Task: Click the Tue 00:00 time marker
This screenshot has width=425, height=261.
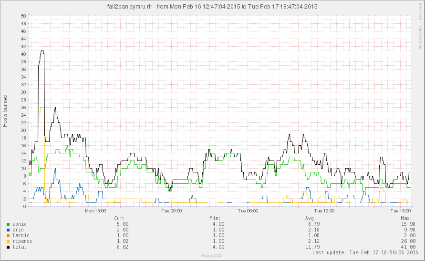Action: [x=171, y=211]
